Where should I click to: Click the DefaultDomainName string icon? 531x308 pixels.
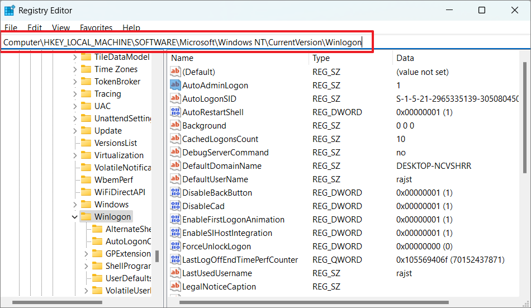(x=175, y=165)
